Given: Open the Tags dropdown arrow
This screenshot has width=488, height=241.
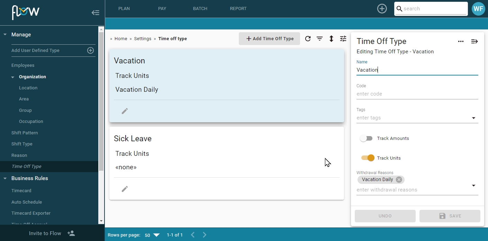Looking at the screenshot, I should pyautogui.click(x=474, y=118).
